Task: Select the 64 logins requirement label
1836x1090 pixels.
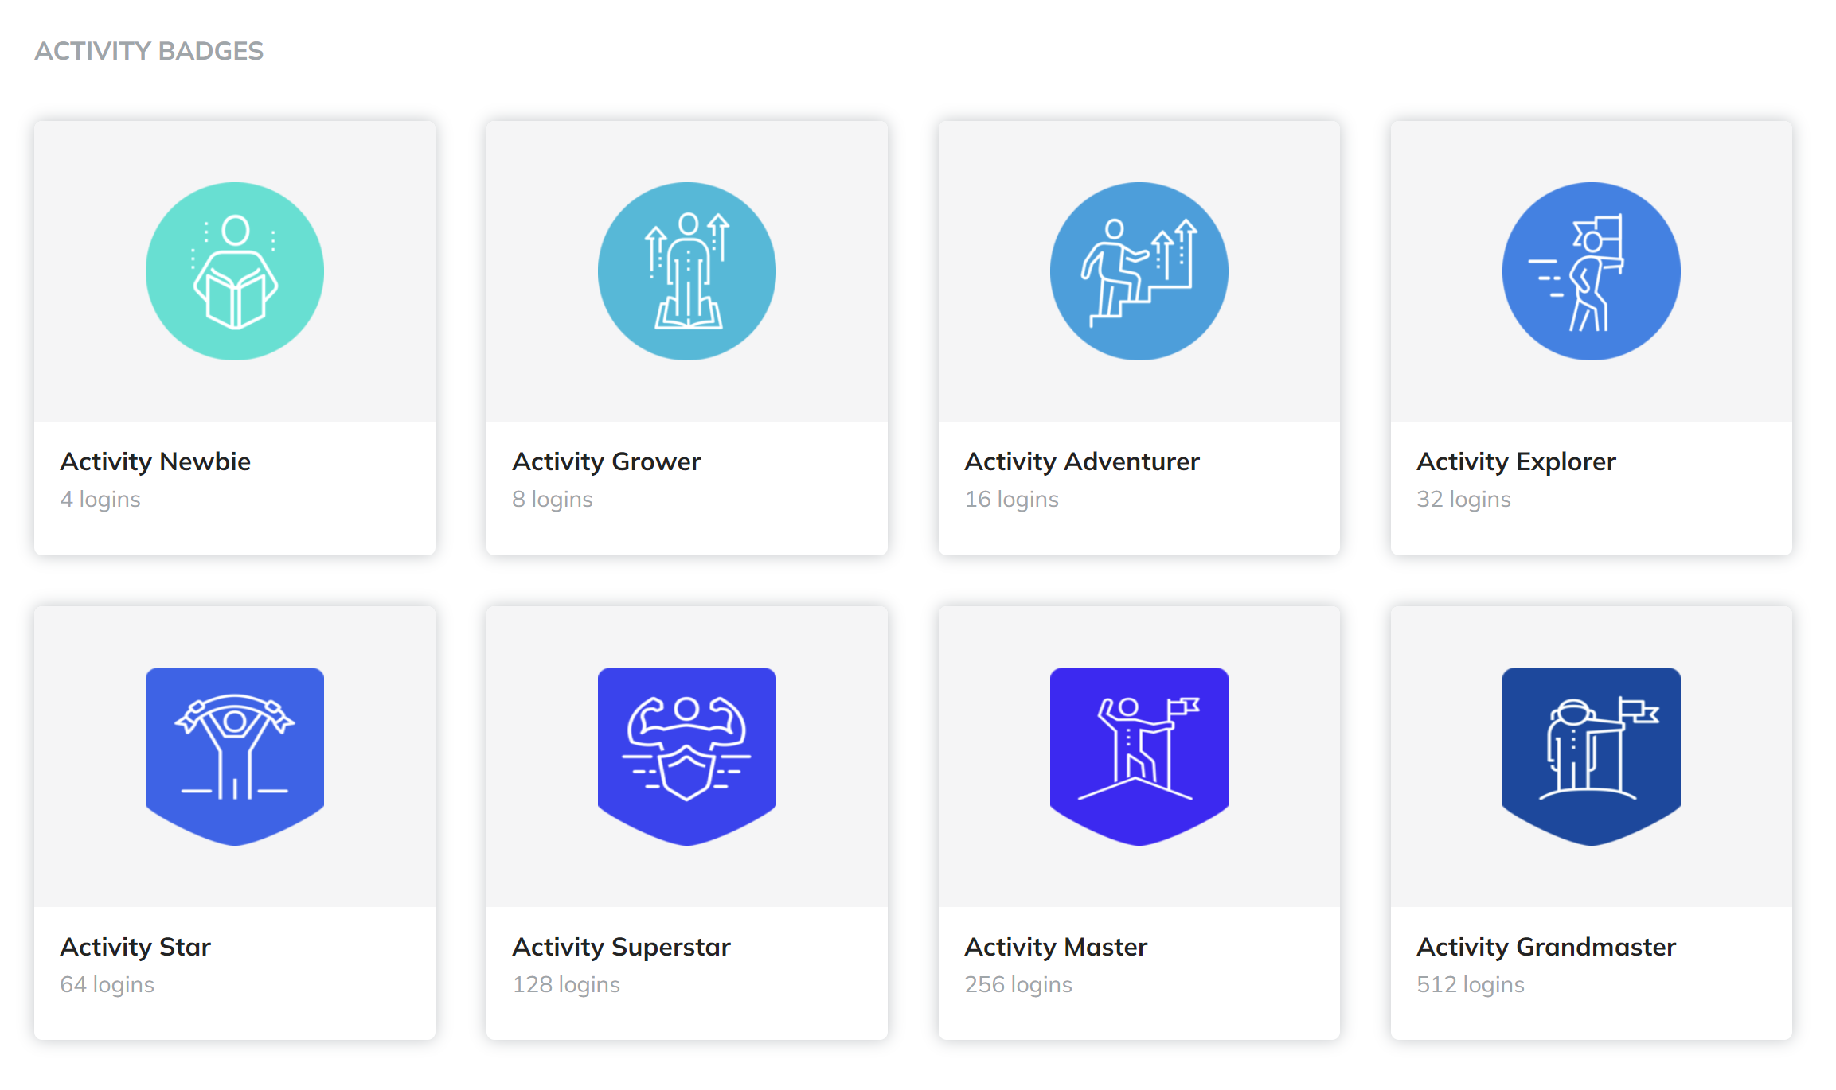Action: (x=107, y=984)
